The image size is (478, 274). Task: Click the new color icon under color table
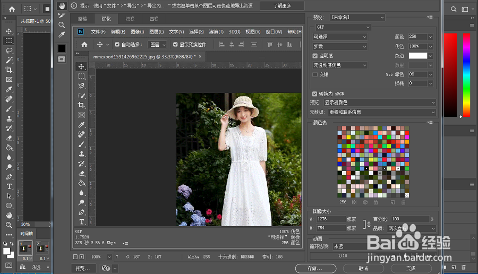click(392, 202)
